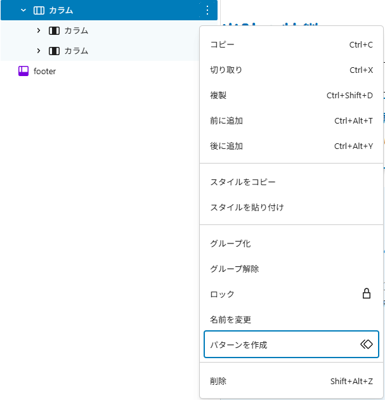Image resolution: width=385 pixels, height=400 pixels.
Task: Click the Ctrl+X shortcut label
Action: click(362, 70)
